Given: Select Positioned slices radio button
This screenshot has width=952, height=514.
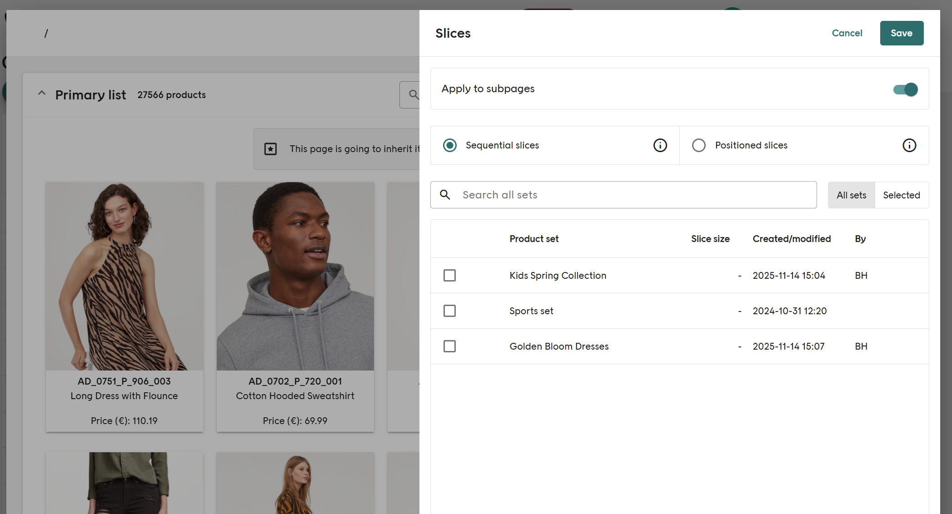Looking at the screenshot, I should click(698, 145).
